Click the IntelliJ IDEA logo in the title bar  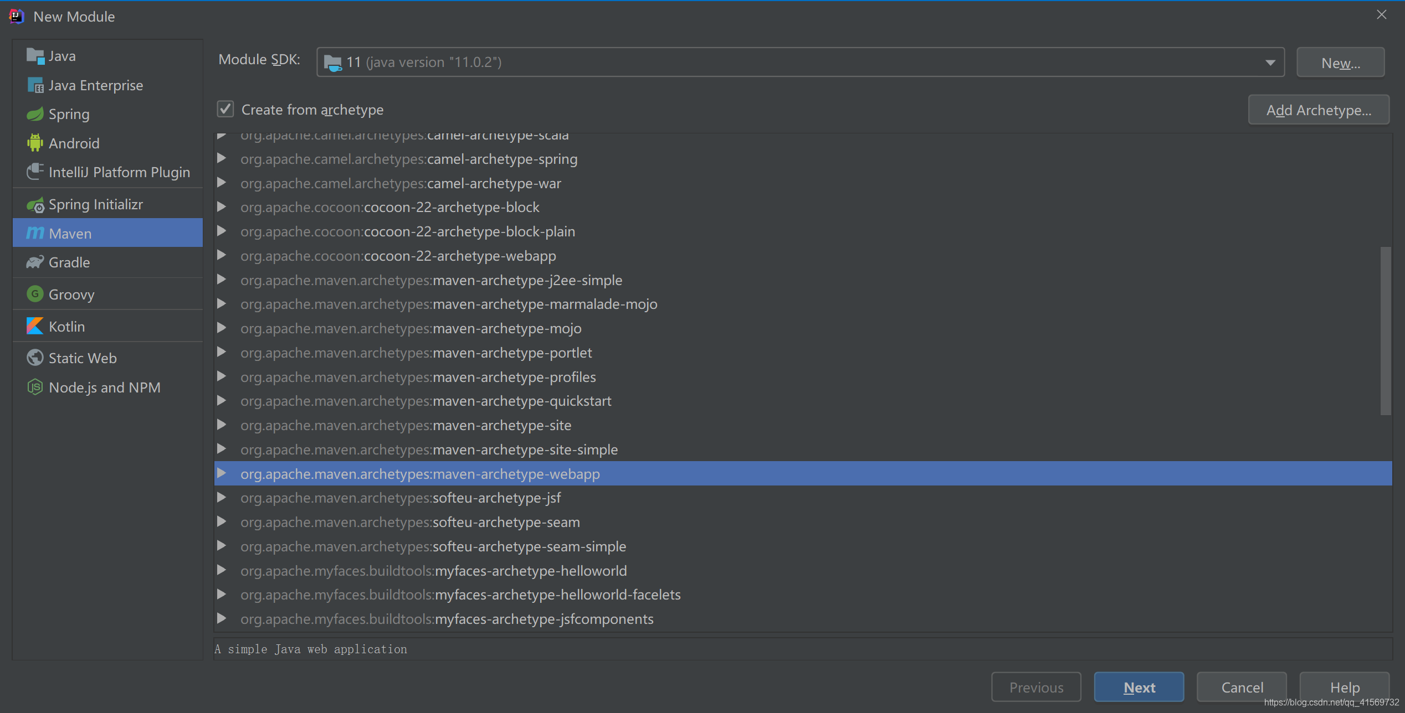click(x=17, y=17)
